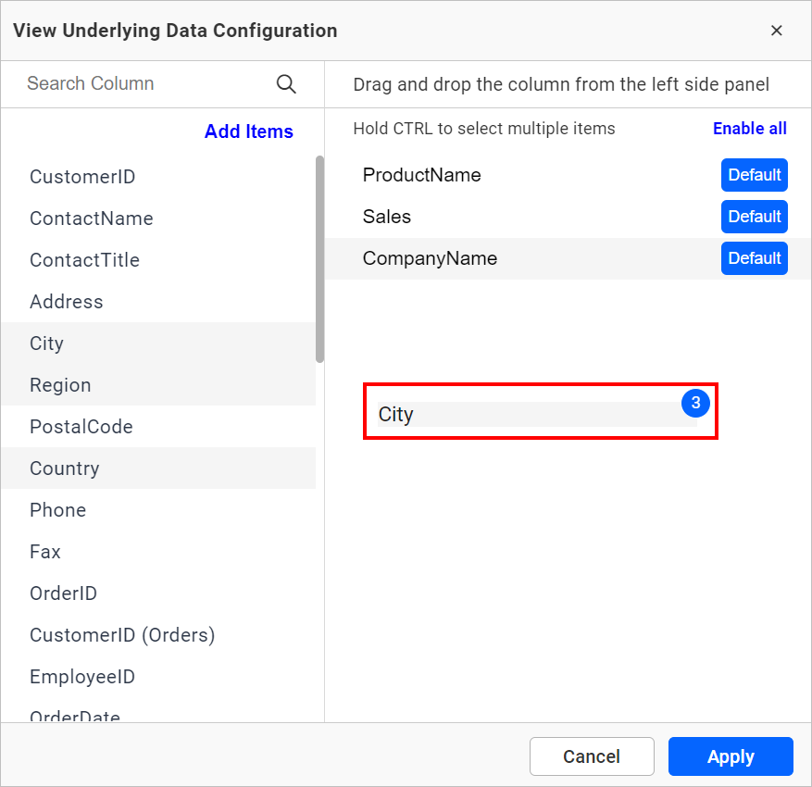Select the Country column in the left panel
812x787 pixels.
click(64, 468)
